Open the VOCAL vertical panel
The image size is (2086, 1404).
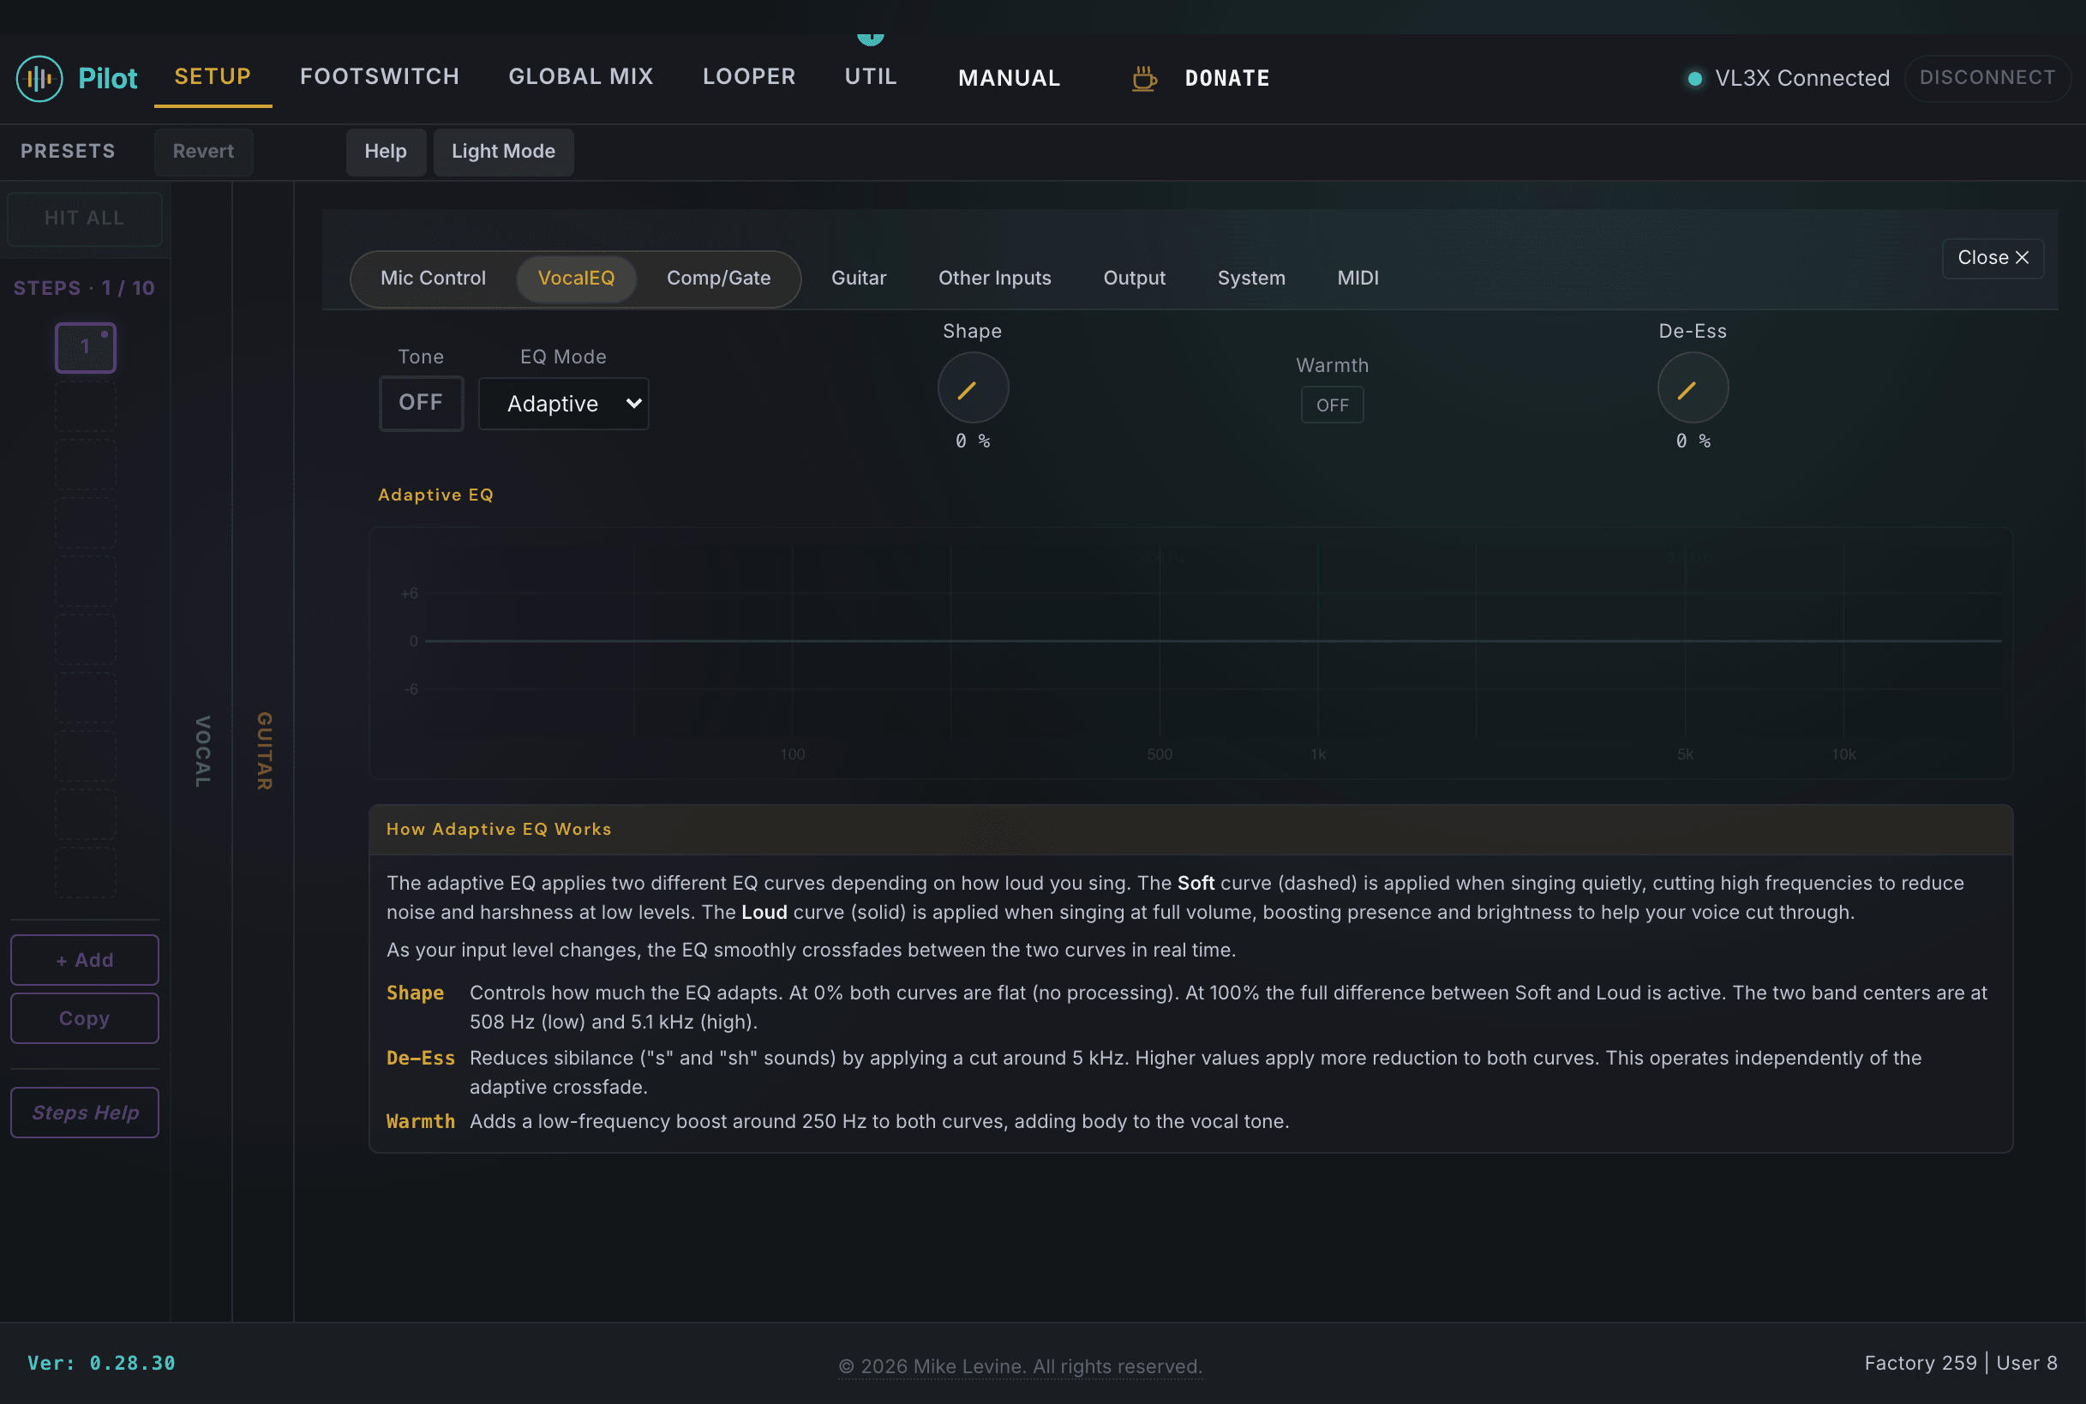202,751
